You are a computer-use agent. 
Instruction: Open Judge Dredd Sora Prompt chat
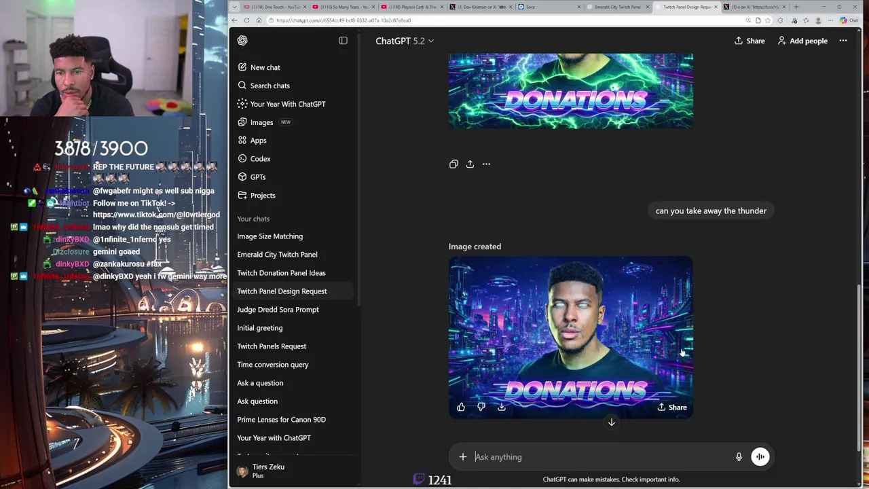(x=278, y=310)
